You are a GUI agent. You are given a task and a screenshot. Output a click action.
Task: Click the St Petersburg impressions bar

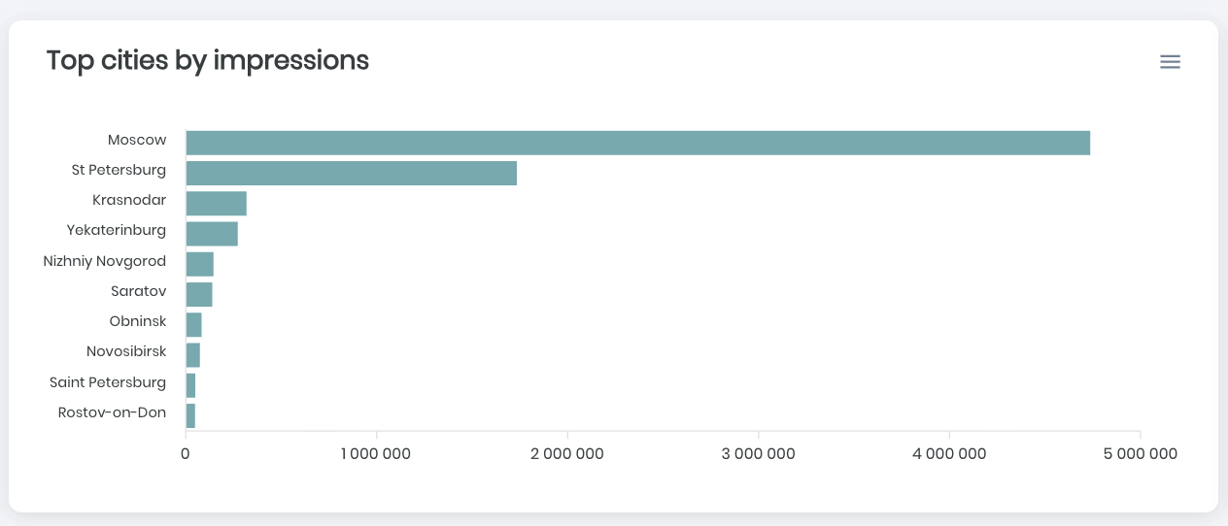[351, 173]
